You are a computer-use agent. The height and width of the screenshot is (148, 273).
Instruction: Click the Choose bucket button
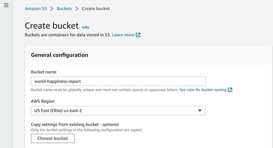53,138
